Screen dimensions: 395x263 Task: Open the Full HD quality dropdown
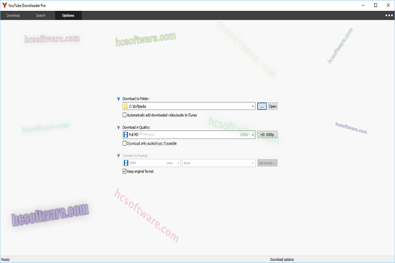[x=252, y=135]
